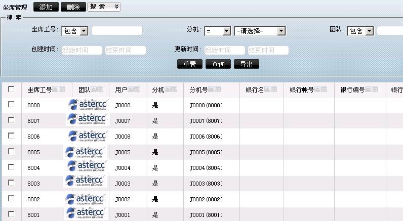Click the 添加 button
403x221 pixels.
46,7
